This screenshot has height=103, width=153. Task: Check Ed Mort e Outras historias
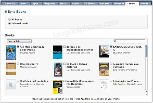point(65,64)
